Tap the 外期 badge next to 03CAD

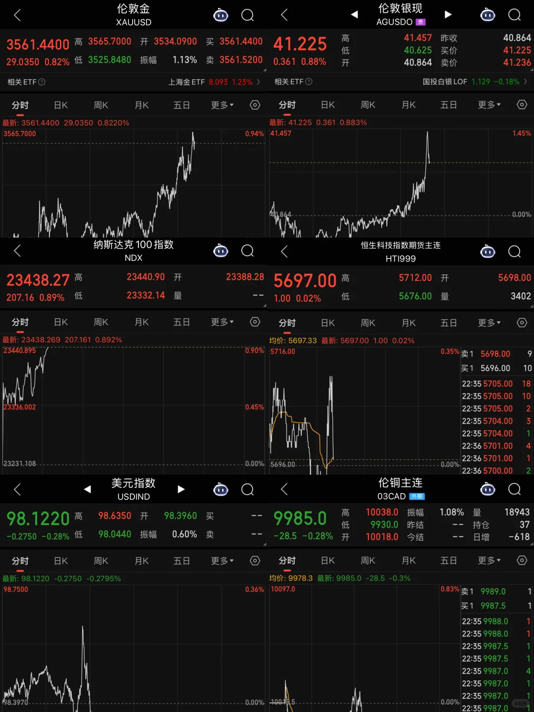click(417, 496)
